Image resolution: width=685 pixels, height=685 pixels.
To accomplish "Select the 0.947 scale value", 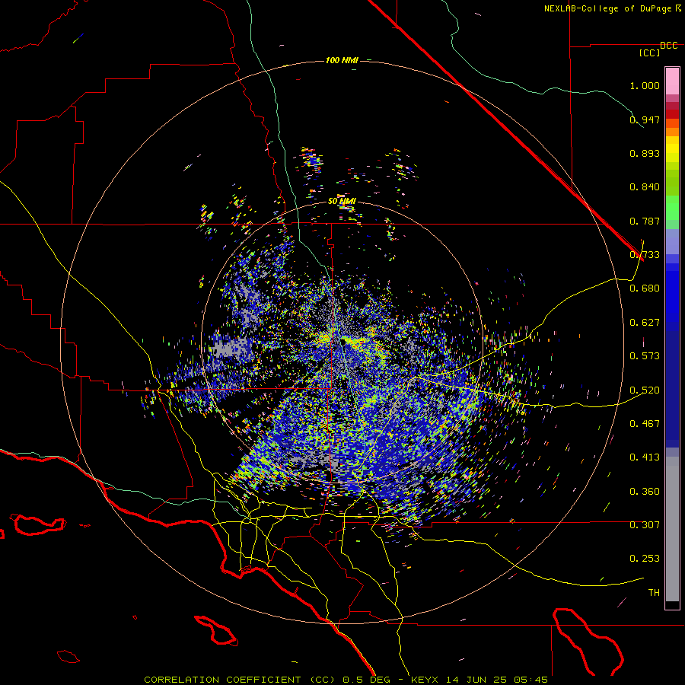I will pyautogui.click(x=645, y=119).
